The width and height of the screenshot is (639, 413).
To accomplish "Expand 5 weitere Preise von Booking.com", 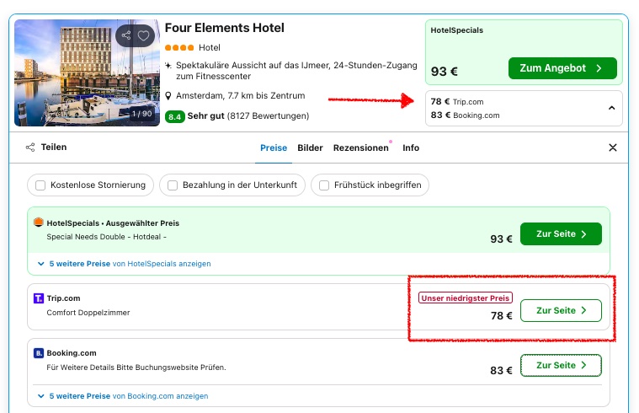I will pos(123,396).
